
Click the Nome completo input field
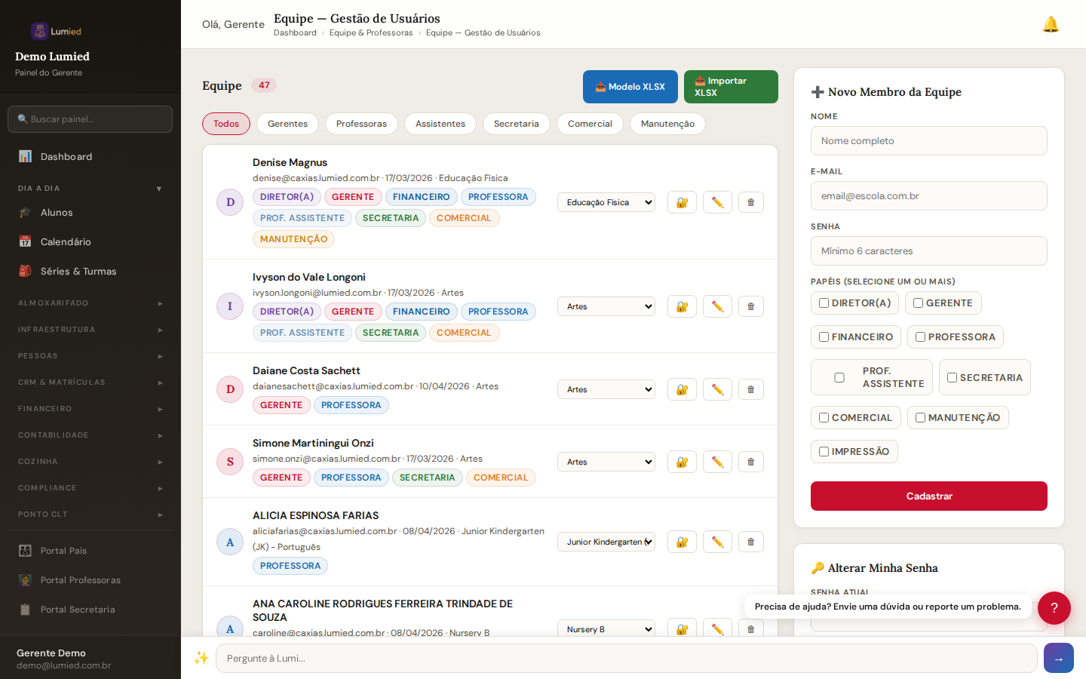pyautogui.click(x=928, y=141)
